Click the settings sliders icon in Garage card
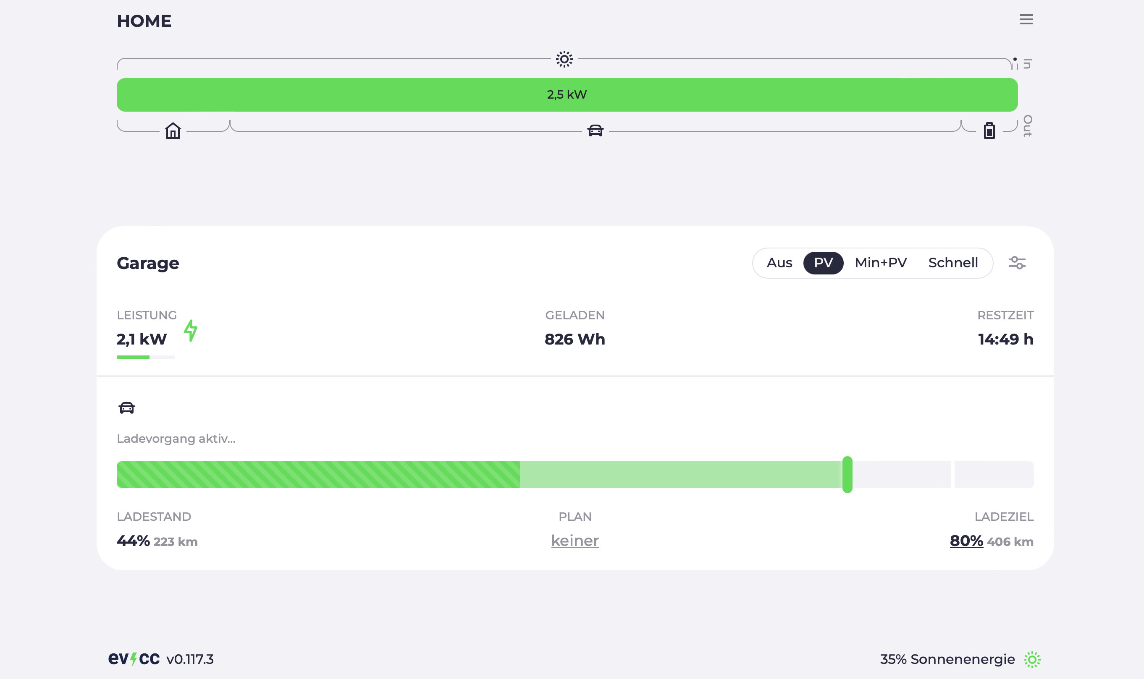Screen dimensions: 1144x679 click(1017, 263)
